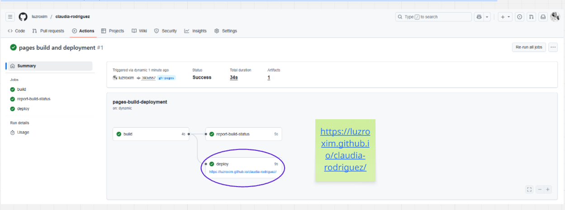The image size is (565, 210).
Task: Click the search input field
Action: [433, 17]
